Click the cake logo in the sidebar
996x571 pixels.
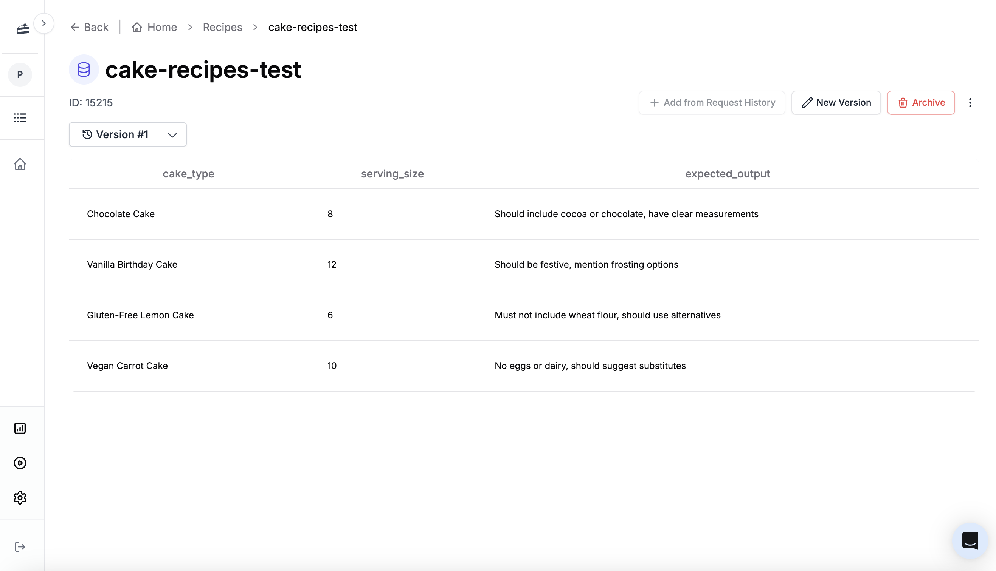tap(22, 28)
